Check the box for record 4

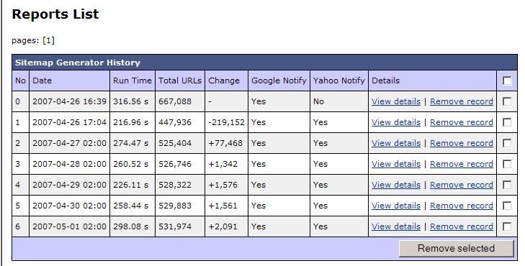coord(507,185)
